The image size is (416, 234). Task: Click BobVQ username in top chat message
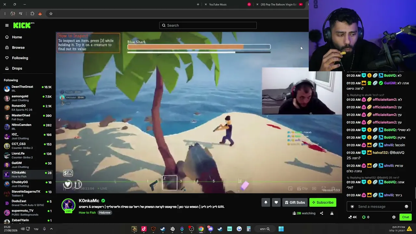[390, 76]
